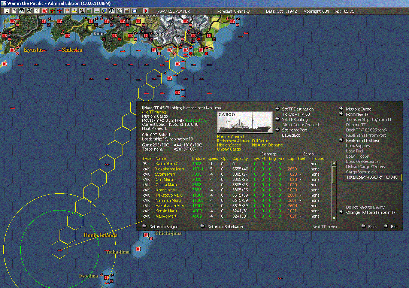Sort ship list by Type column
The width and height of the screenshot is (409, 288).
(x=147, y=159)
